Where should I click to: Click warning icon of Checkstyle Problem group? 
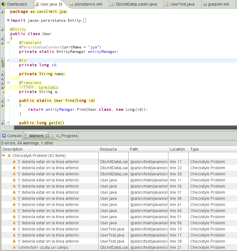[9, 156]
